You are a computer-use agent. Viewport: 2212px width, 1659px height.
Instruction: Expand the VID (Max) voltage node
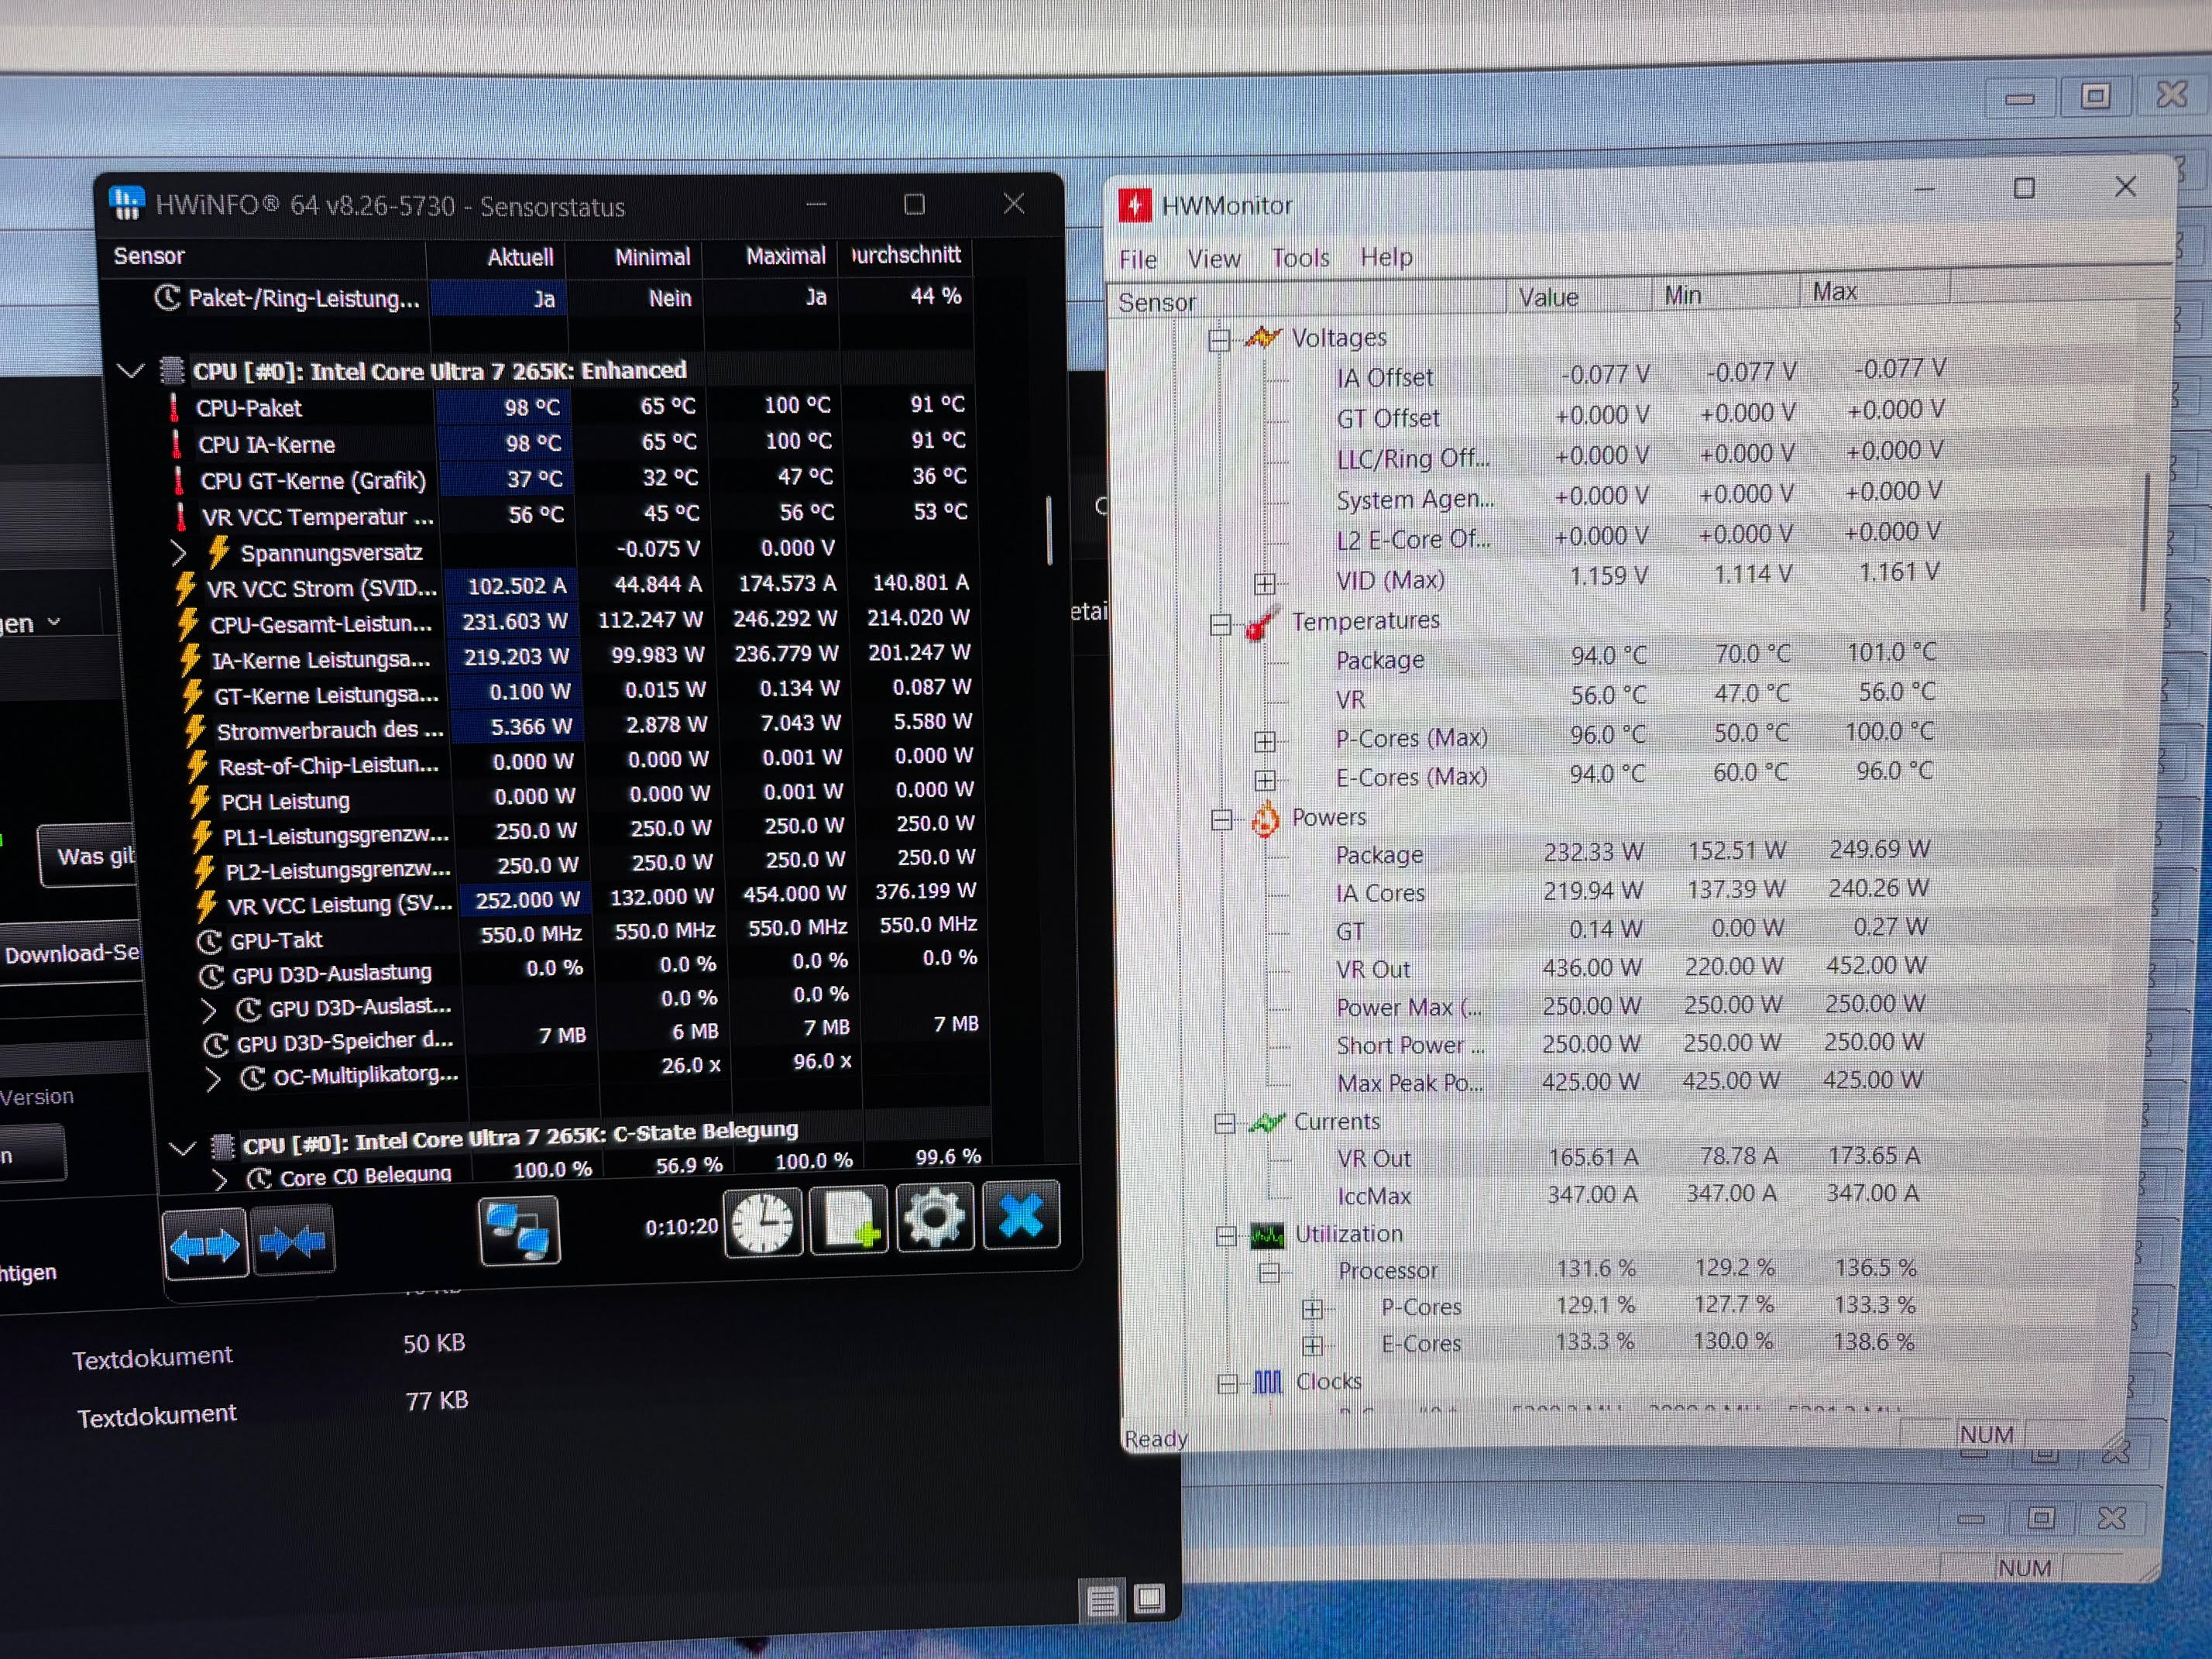pyautogui.click(x=1265, y=583)
